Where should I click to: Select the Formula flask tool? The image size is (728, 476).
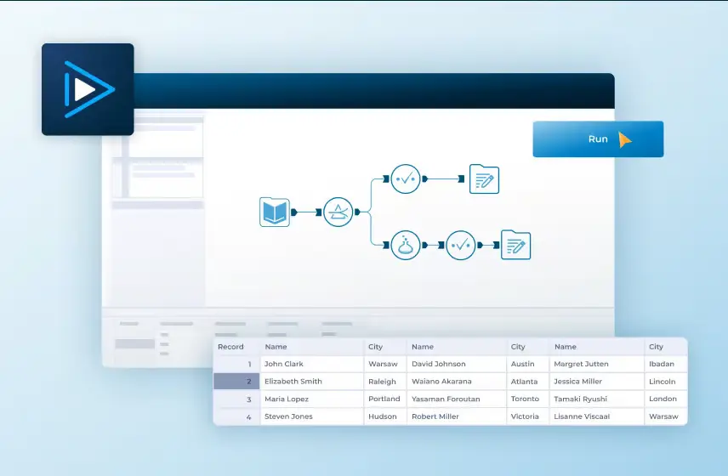point(406,245)
